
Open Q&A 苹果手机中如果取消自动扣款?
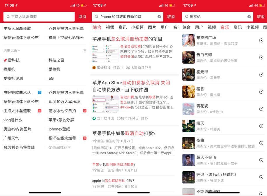124,133
